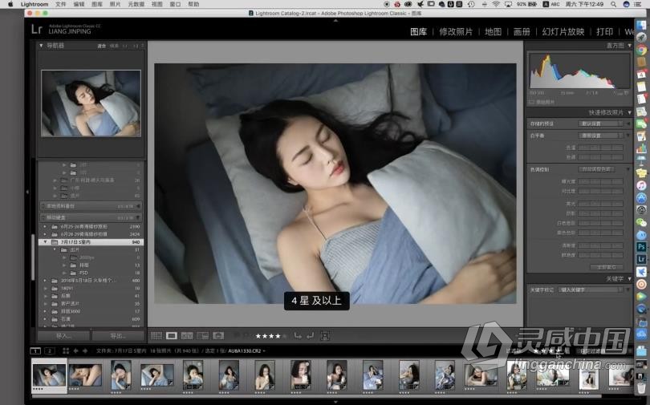Open Spotlight search in menu bar
Image resolution: width=650 pixels, height=405 pixels.
613,4
